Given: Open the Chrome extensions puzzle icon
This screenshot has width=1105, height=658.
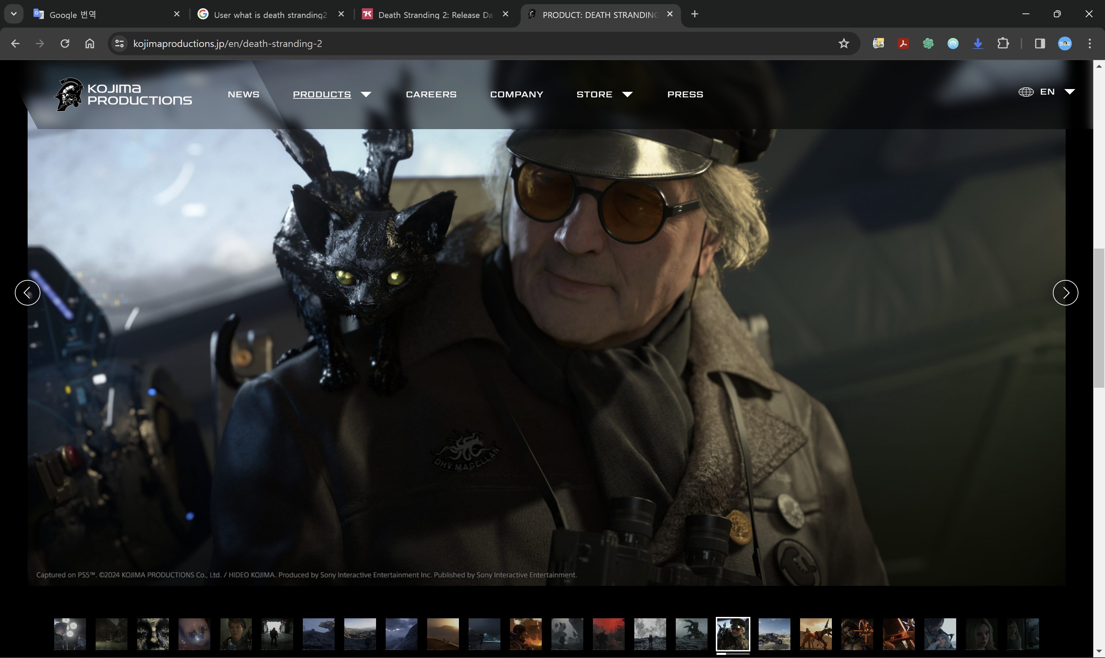Looking at the screenshot, I should [x=1002, y=43].
